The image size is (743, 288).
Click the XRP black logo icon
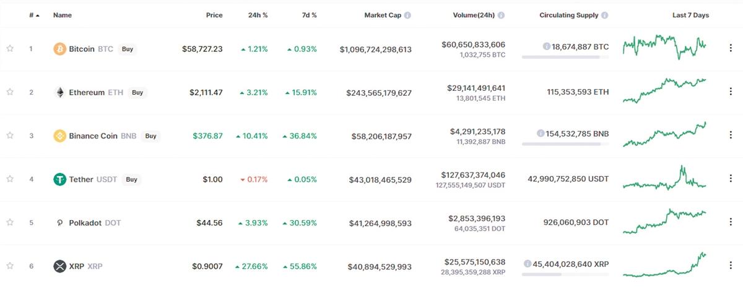(59, 266)
